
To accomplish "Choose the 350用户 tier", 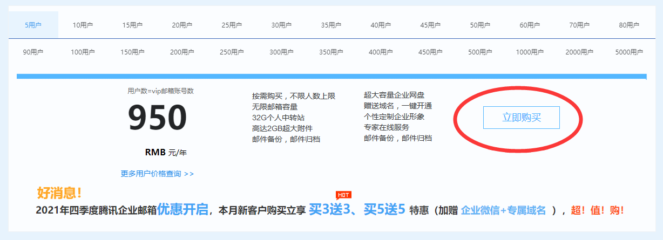I will pos(331,52).
